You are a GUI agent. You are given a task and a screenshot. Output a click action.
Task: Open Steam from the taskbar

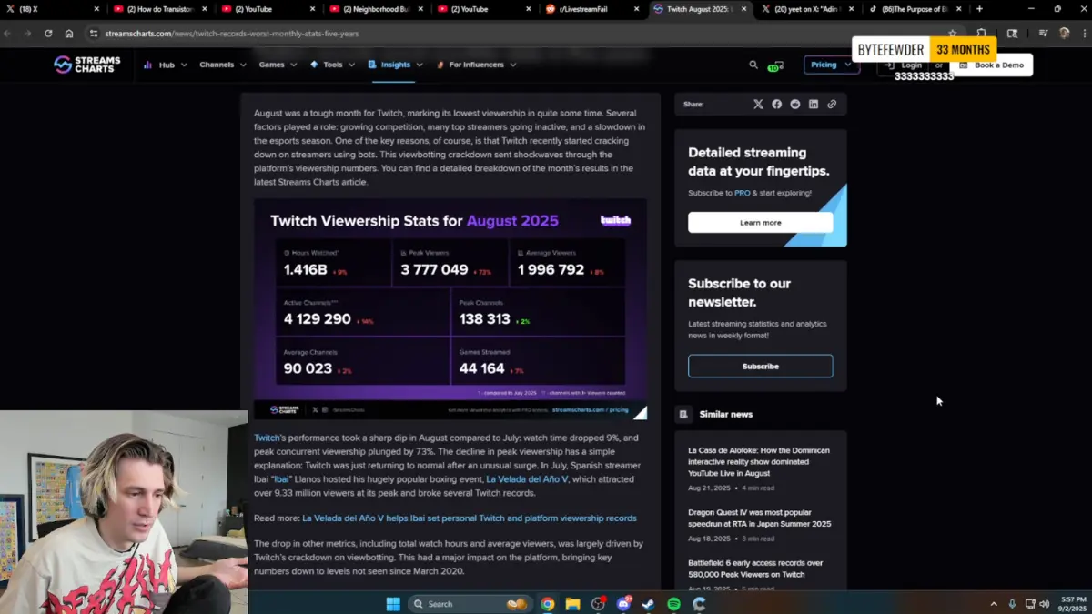[648, 604]
